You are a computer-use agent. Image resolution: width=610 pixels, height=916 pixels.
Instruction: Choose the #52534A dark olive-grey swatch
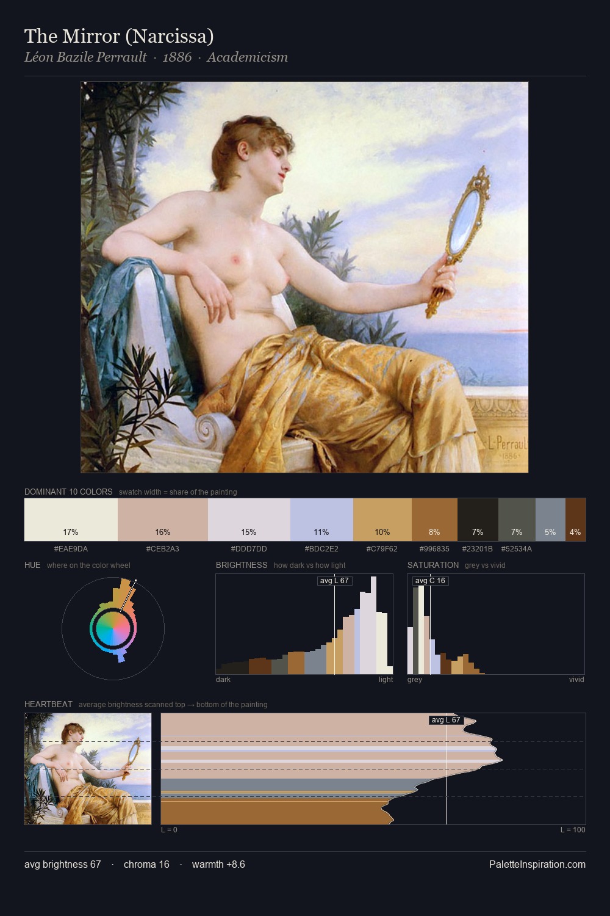pyautogui.click(x=517, y=520)
